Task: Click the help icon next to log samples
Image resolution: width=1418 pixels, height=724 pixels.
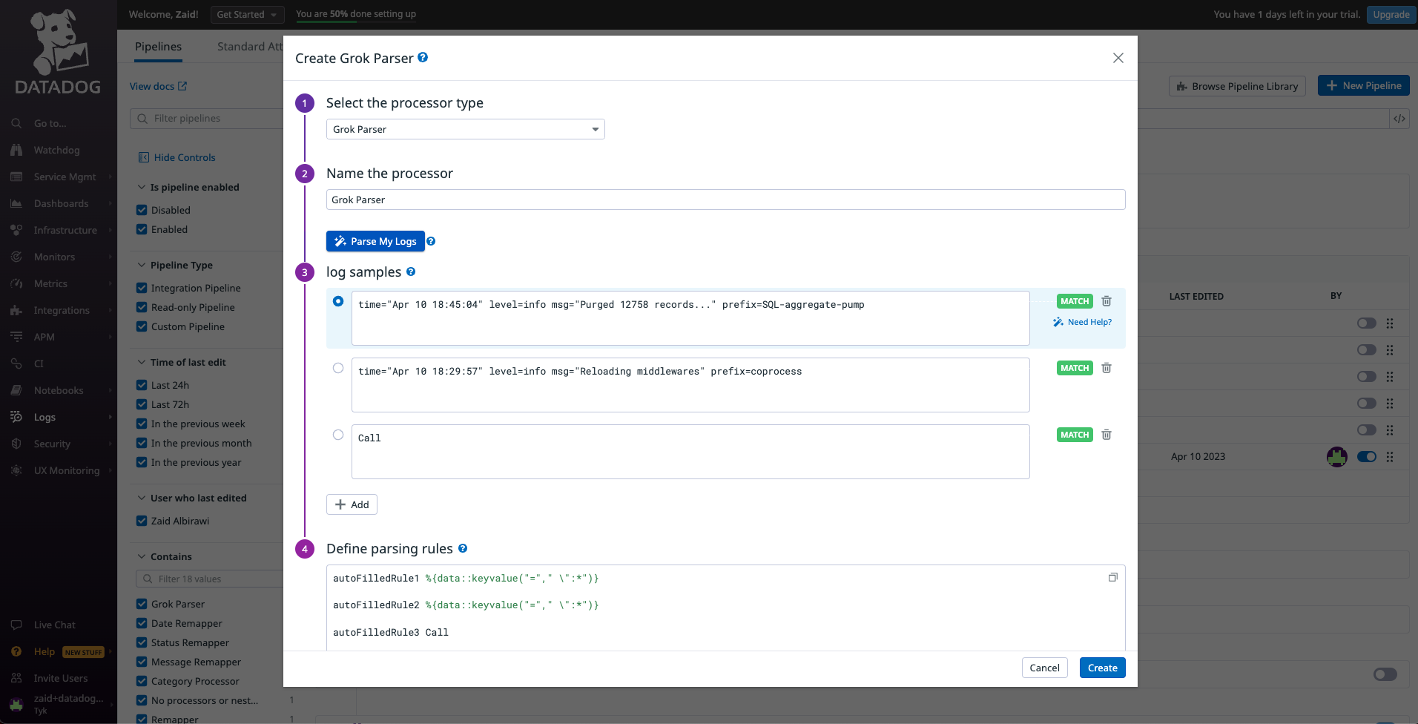Action: (411, 271)
